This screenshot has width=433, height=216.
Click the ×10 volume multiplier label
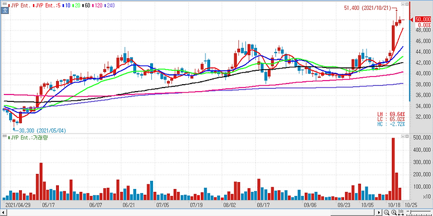coord(427,196)
